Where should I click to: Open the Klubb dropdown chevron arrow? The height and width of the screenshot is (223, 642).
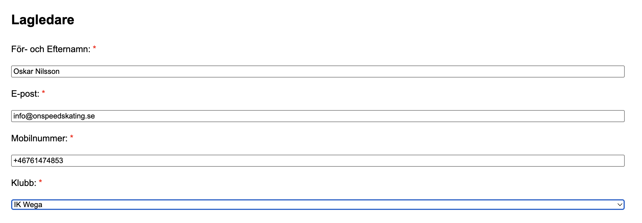[x=620, y=205]
